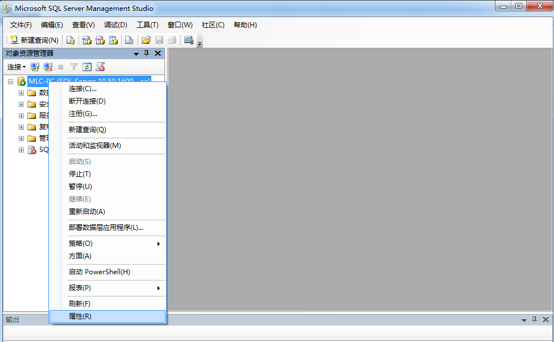554x342 pixels.
Task: Expand the fifth folder node (管理)
Action: click(21, 138)
